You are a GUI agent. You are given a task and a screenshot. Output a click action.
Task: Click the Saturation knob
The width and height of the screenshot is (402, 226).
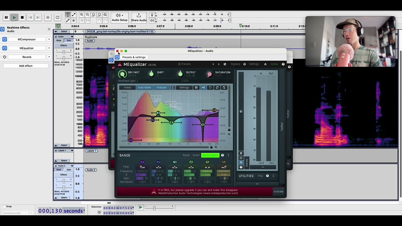(x=209, y=74)
